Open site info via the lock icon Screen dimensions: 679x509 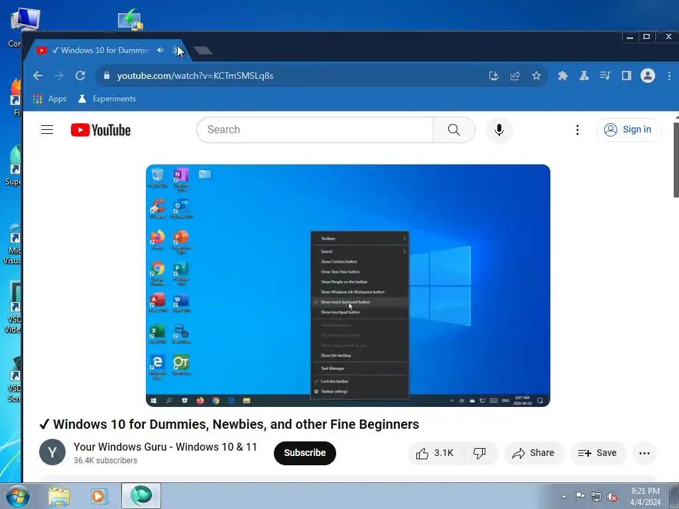107,76
